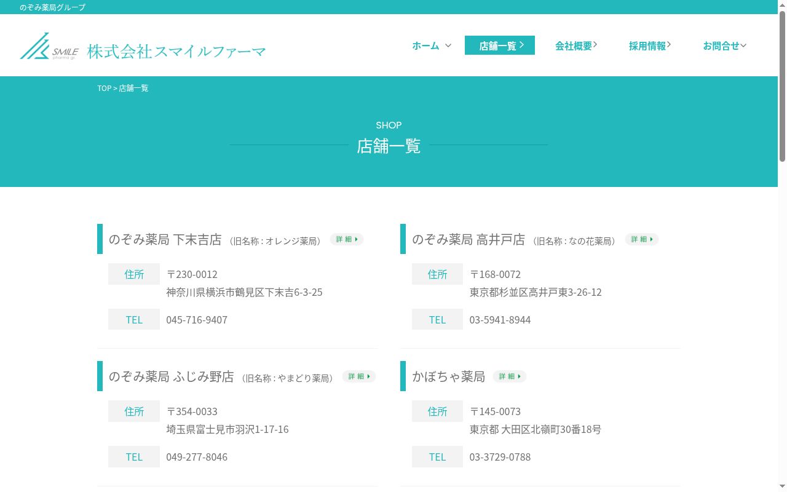The image size is (787, 492).
Task: Click the Smile Pharma logo
Action: 49,46
